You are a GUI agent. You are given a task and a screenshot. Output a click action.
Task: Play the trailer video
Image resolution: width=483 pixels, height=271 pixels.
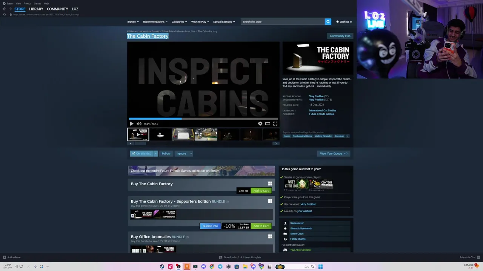(x=131, y=123)
